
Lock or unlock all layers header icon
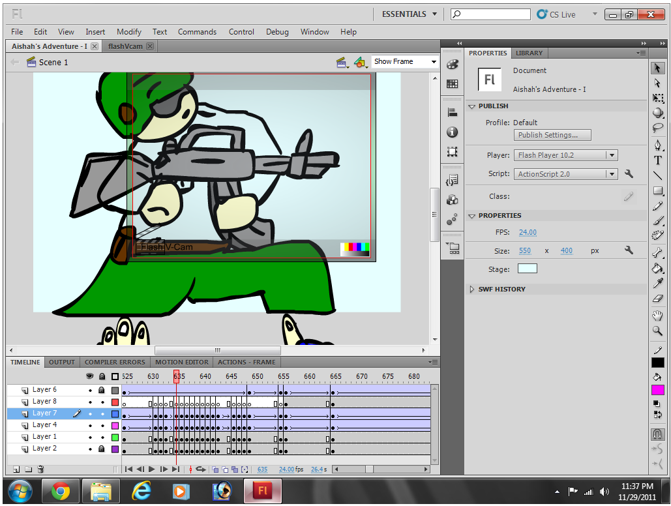coord(102,376)
